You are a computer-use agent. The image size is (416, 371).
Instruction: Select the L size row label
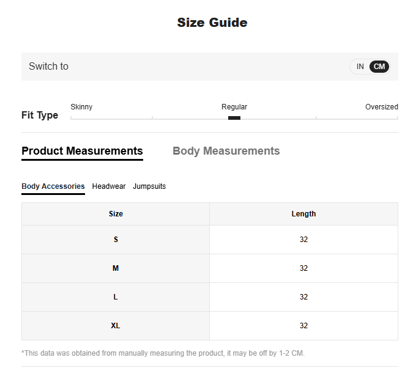click(116, 297)
